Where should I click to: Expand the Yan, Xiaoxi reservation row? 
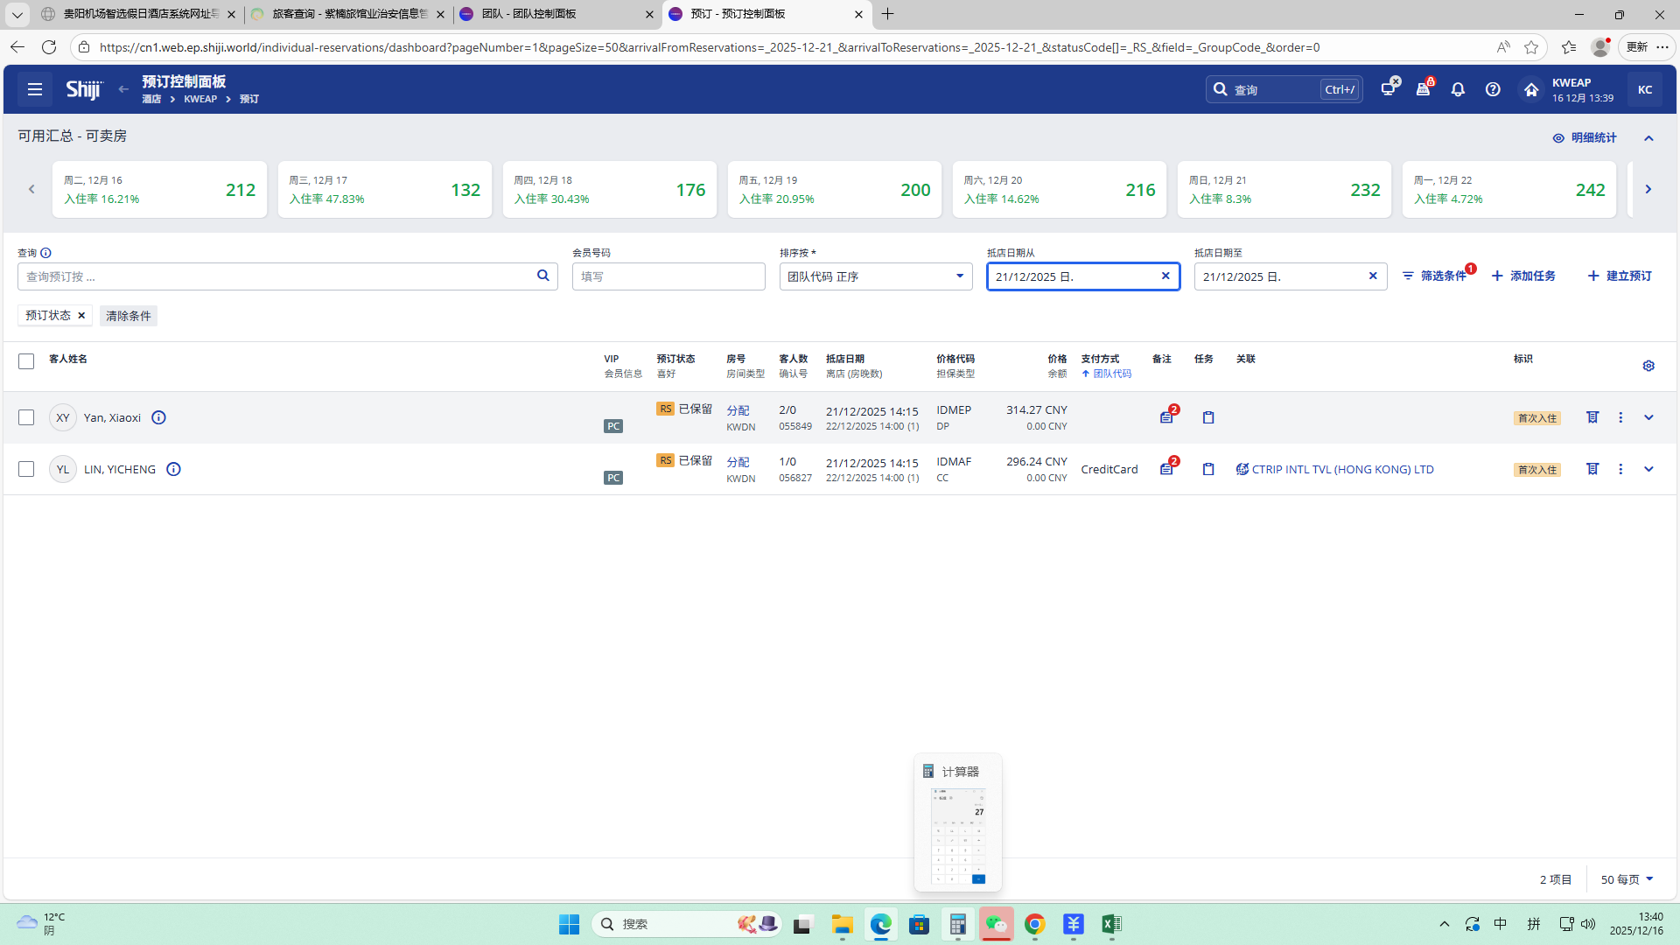click(1648, 417)
